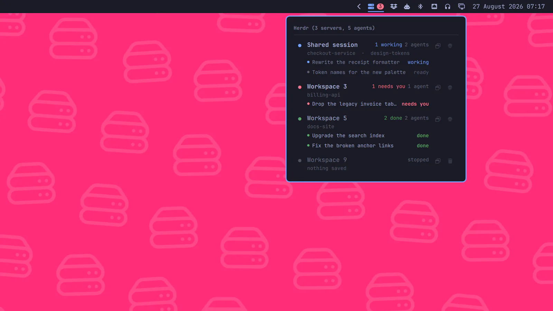553x311 pixels.
Task: Click '2 done 2 agents' summary
Action: tap(406, 118)
